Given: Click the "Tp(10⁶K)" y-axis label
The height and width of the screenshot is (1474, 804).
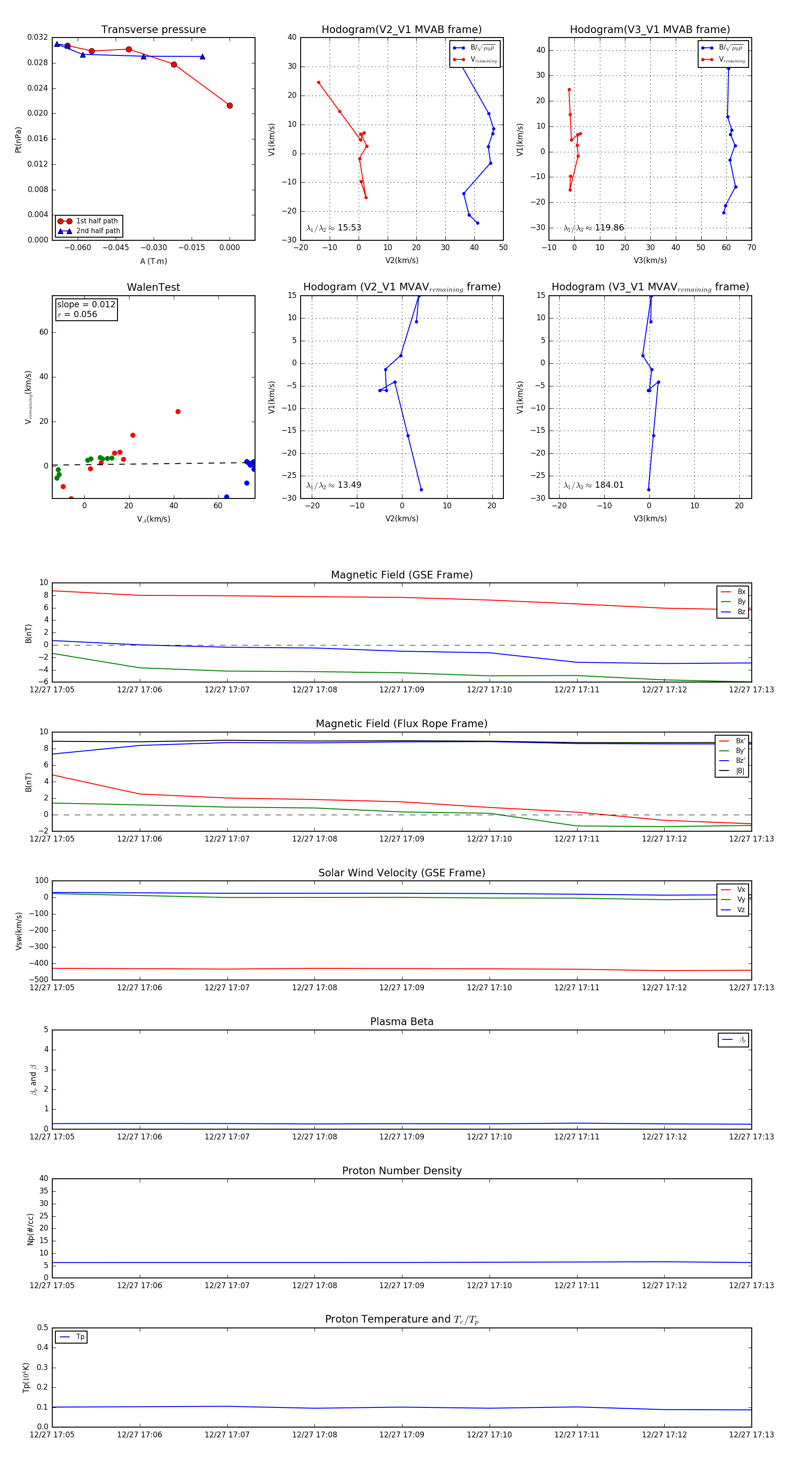Looking at the screenshot, I should [x=26, y=1378].
